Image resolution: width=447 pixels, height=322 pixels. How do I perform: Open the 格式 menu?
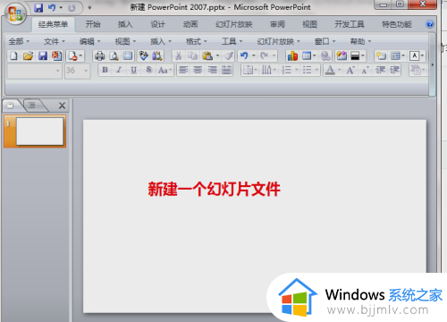pos(197,41)
